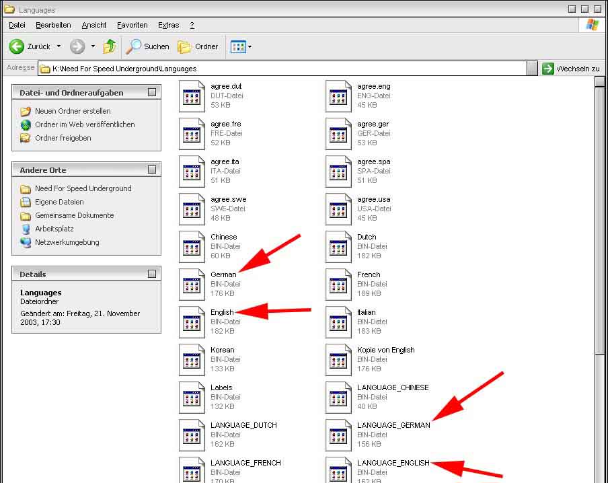Go back with the Zurück button

click(30, 46)
